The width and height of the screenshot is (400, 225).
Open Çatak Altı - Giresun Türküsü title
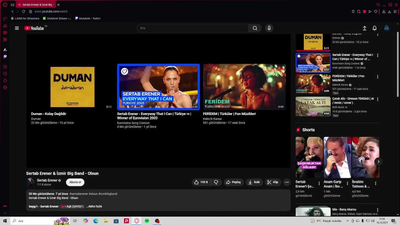pos(353,101)
